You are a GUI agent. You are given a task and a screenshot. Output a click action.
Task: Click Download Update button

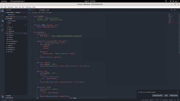coord(157,95)
